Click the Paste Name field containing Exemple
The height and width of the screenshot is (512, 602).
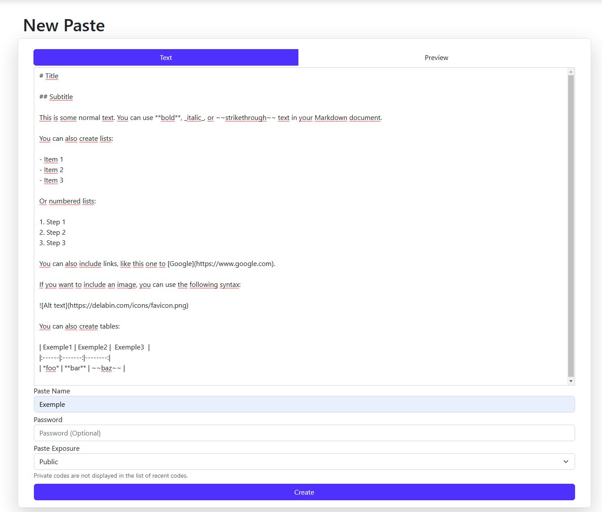pyautogui.click(x=304, y=404)
